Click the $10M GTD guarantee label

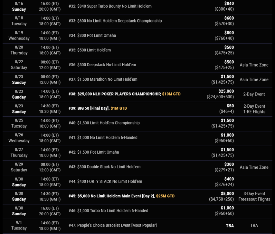click(x=171, y=94)
